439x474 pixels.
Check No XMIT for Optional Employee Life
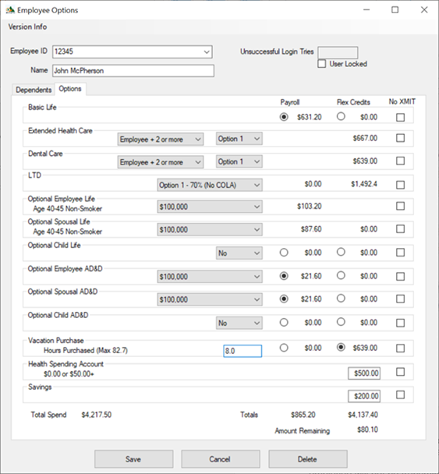point(400,206)
